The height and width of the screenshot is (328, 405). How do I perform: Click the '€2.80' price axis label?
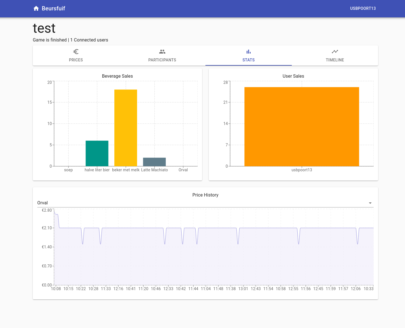click(x=47, y=210)
